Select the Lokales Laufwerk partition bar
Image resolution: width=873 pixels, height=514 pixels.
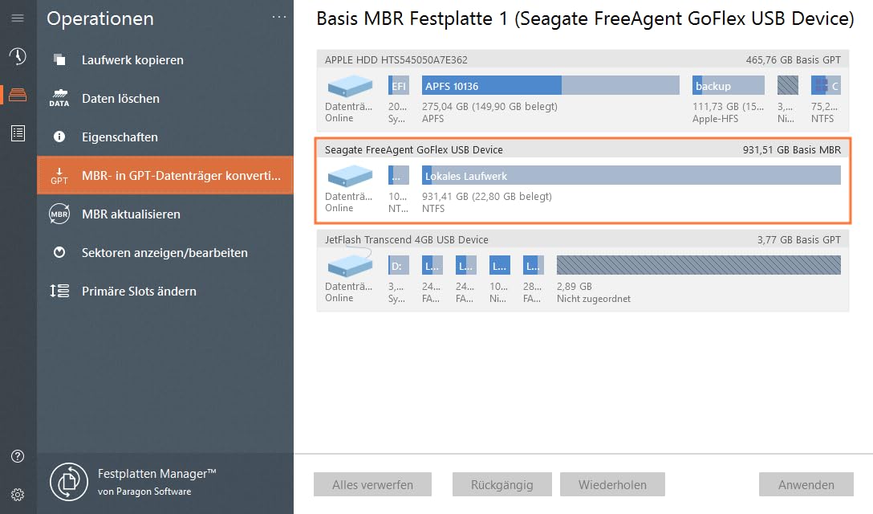631,176
